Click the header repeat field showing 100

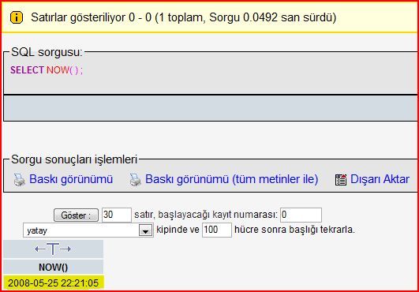217,230
